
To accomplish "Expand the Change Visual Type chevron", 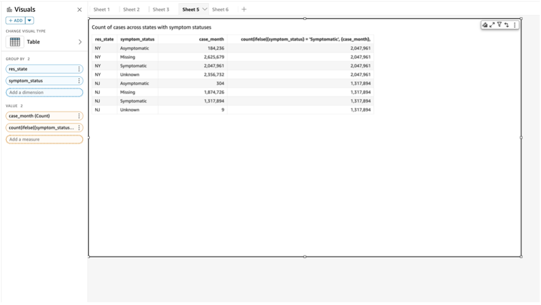I will coord(80,42).
